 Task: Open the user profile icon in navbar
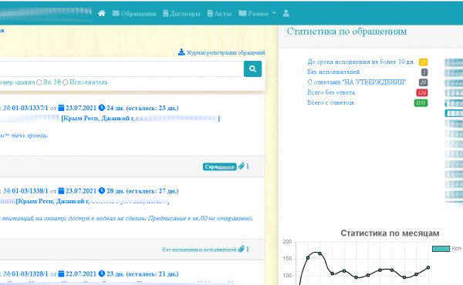pos(286,13)
